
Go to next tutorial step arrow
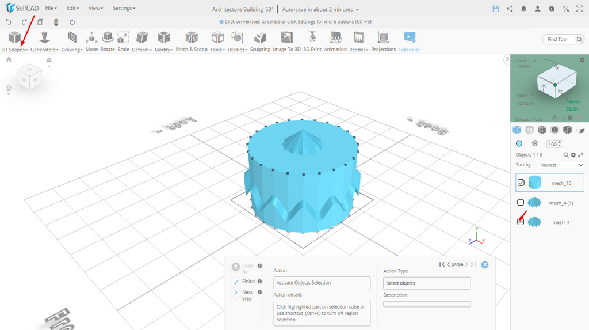[x=466, y=264]
